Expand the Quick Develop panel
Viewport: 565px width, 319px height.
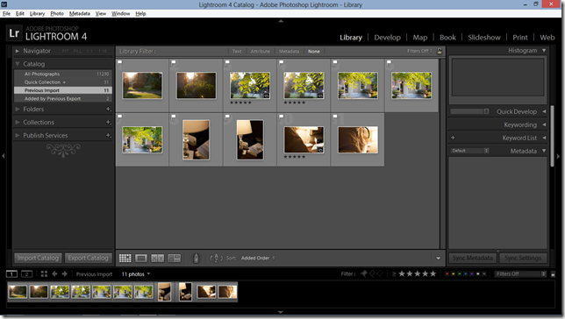(544, 111)
